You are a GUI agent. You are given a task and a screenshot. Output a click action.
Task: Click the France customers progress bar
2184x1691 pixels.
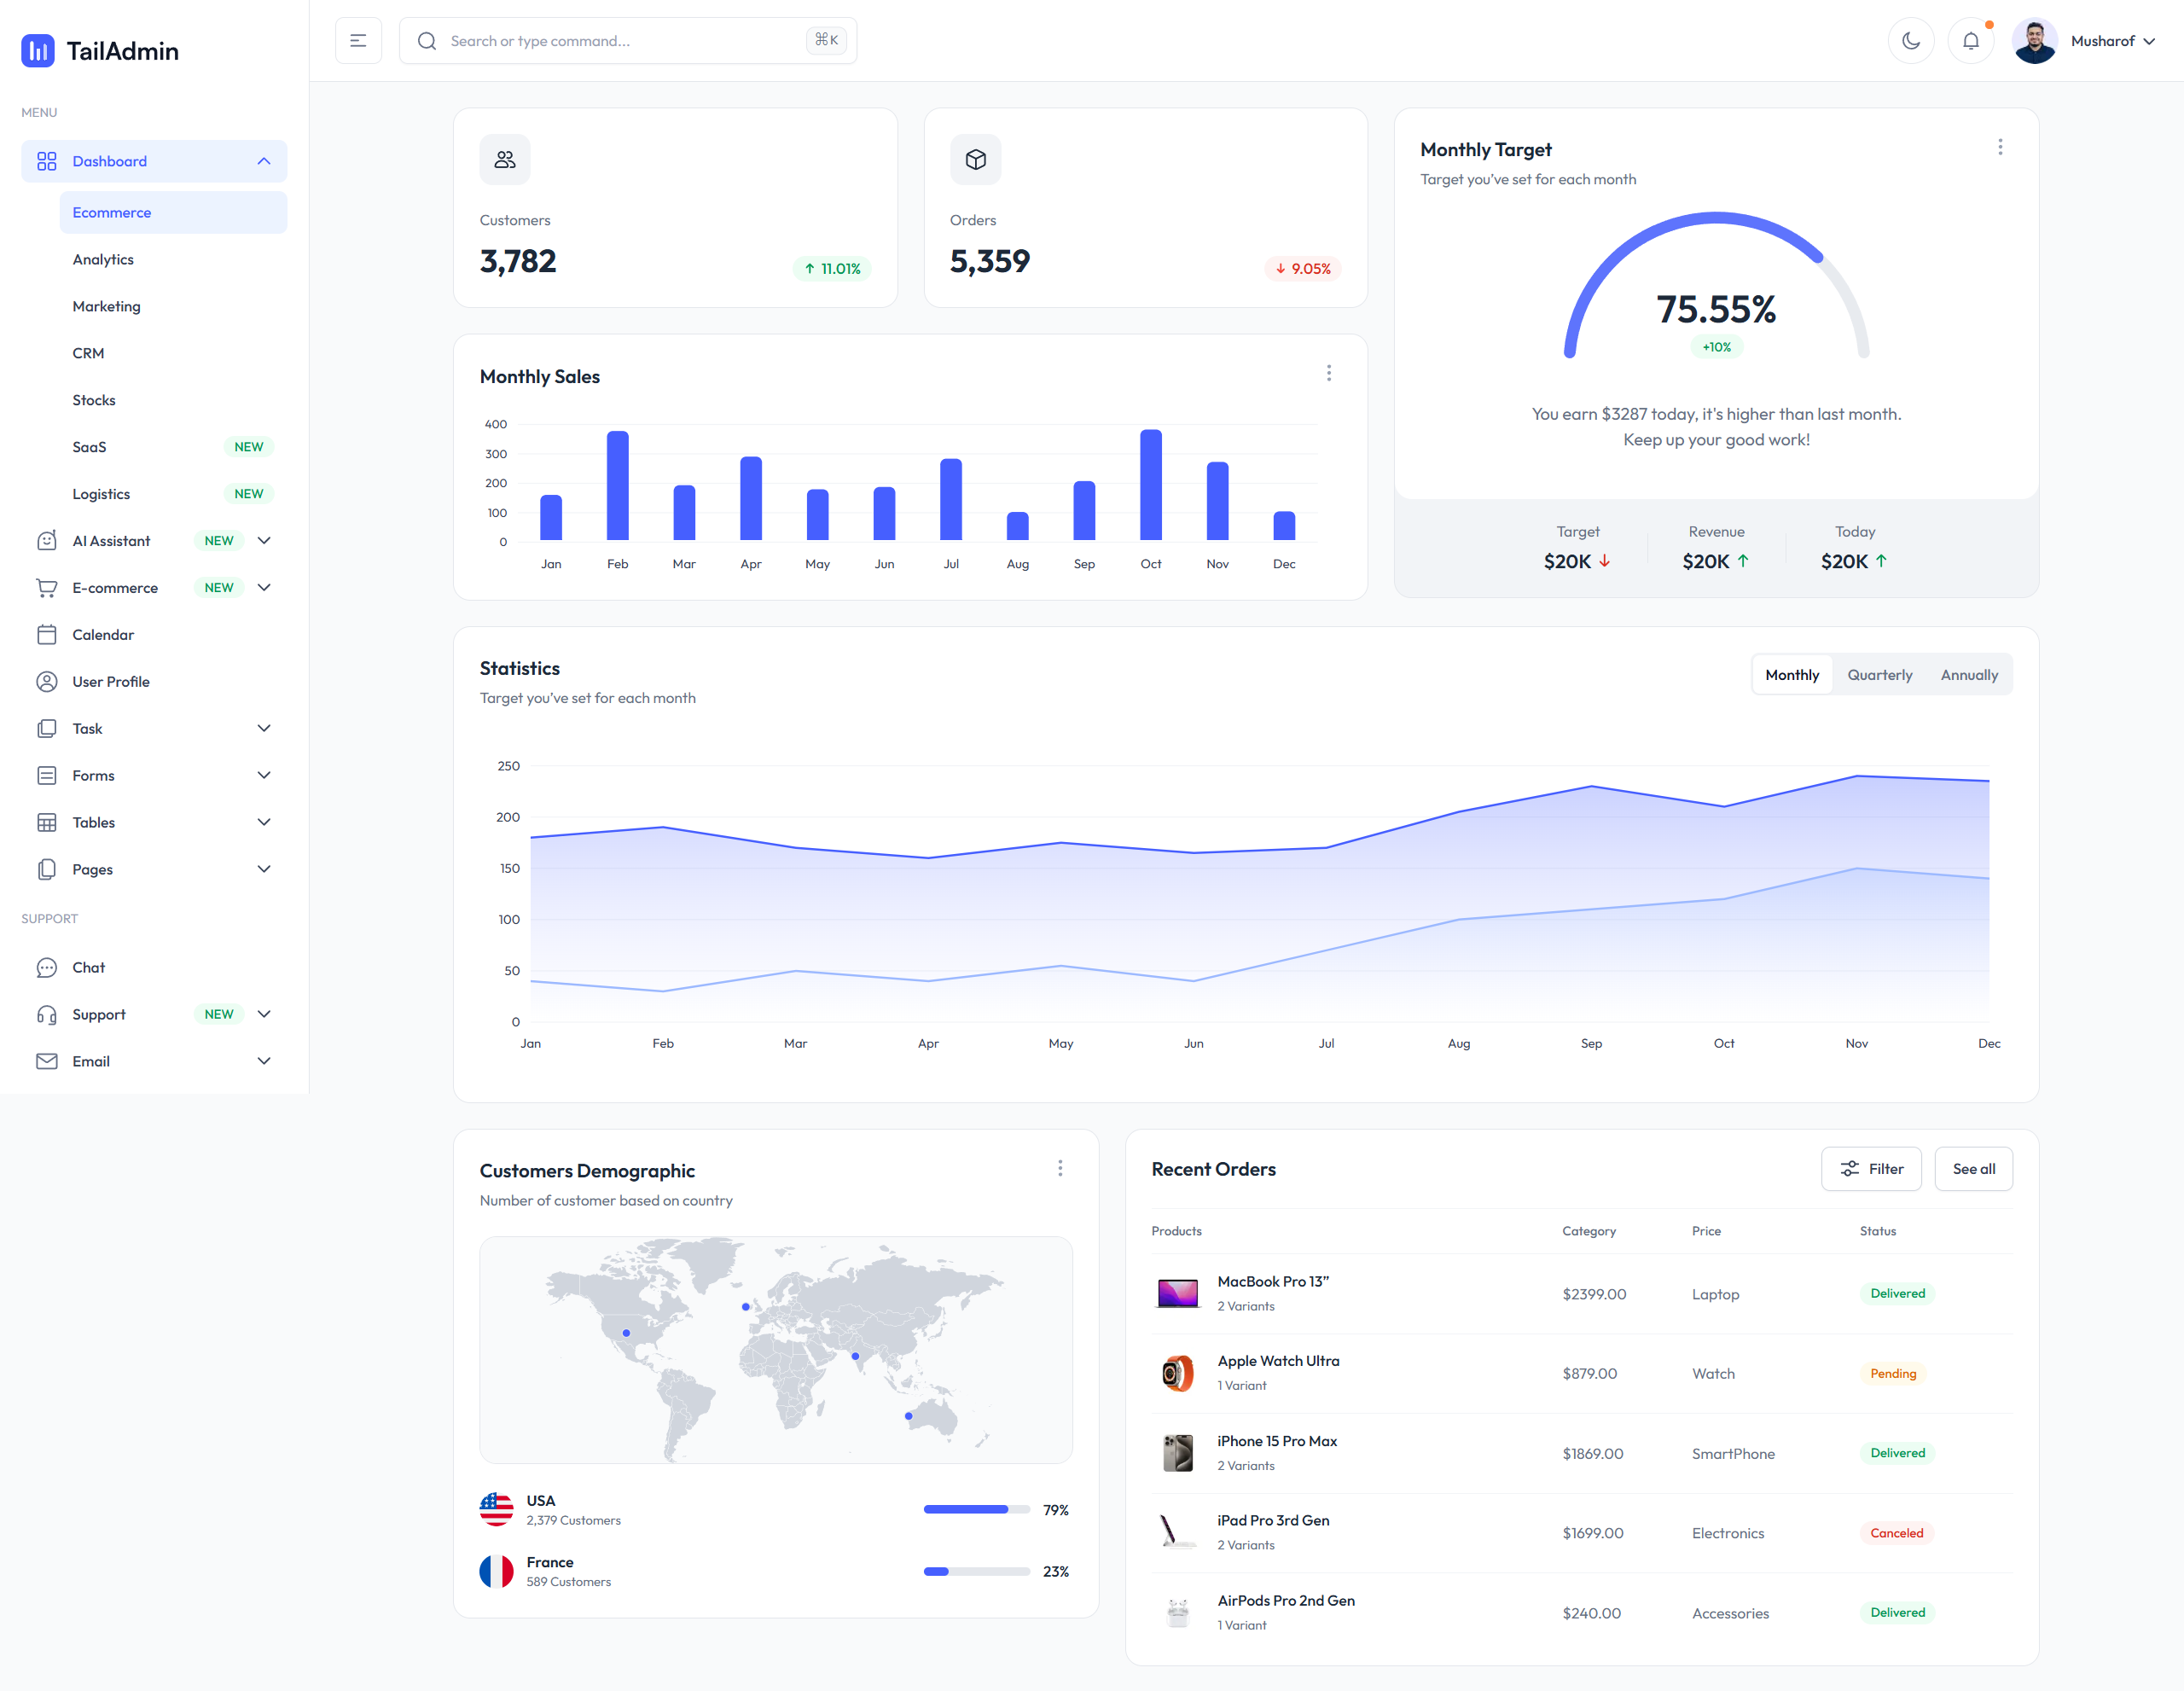976,1572
